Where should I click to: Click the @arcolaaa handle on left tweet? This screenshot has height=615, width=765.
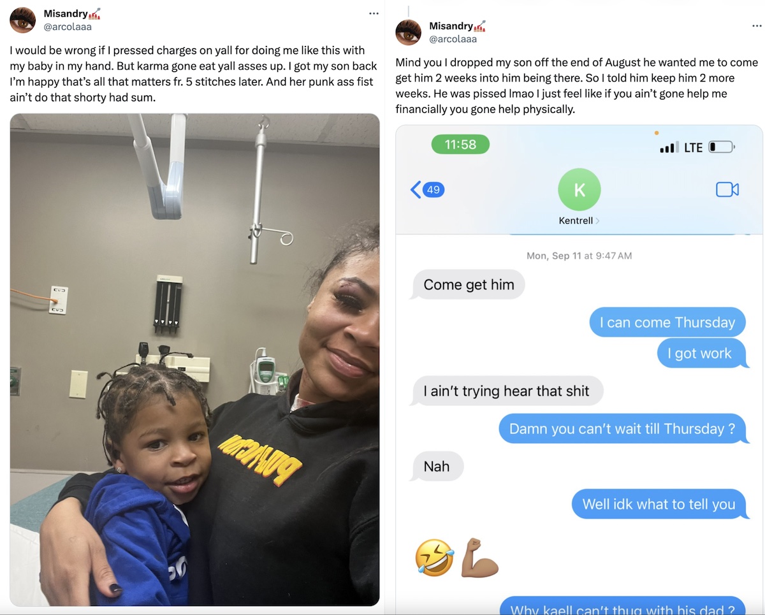(68, 26)
